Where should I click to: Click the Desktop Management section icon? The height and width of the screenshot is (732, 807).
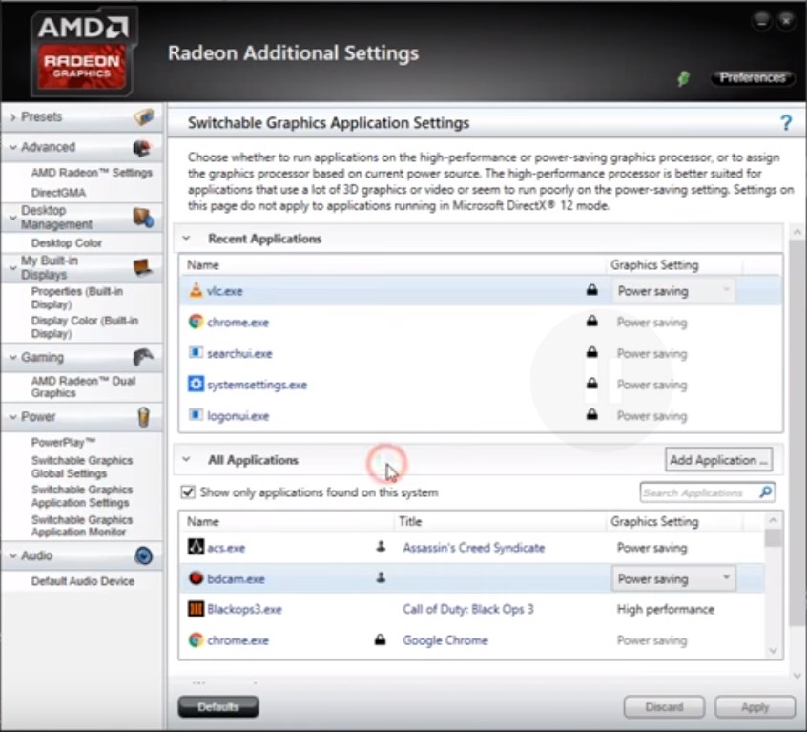pos(143,218)
